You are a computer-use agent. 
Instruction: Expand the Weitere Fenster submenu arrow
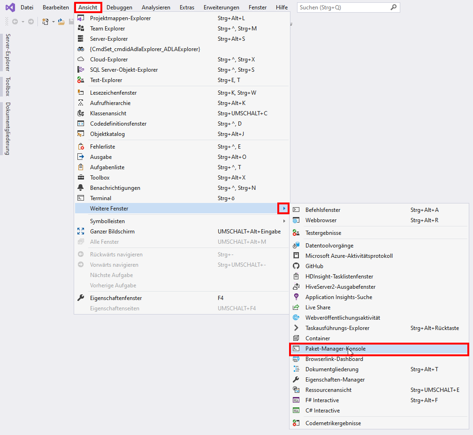[284, 209]
